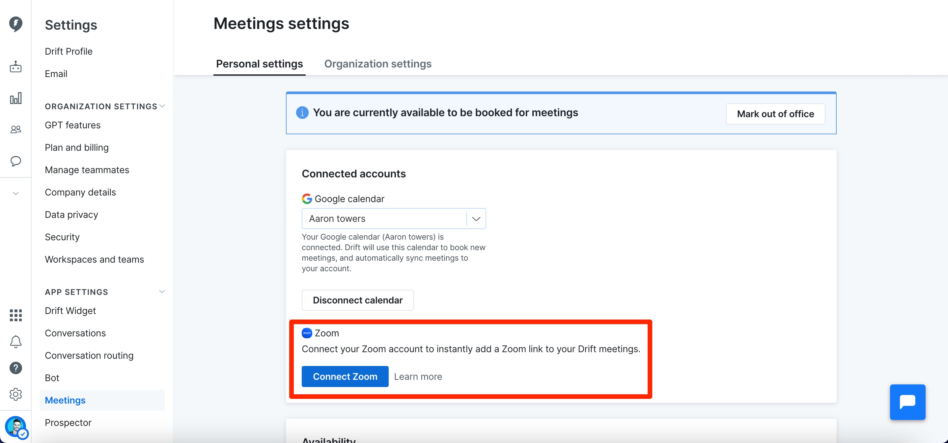Open the app grid icon
948x443 pixels.
point(15,315)
